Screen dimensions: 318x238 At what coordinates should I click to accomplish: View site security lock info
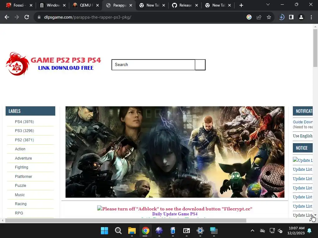point(39,17)
